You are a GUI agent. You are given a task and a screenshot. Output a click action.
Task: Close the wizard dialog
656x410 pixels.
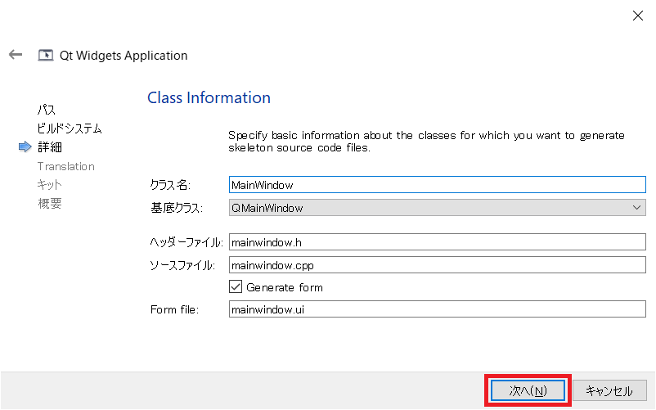[637, 16]
